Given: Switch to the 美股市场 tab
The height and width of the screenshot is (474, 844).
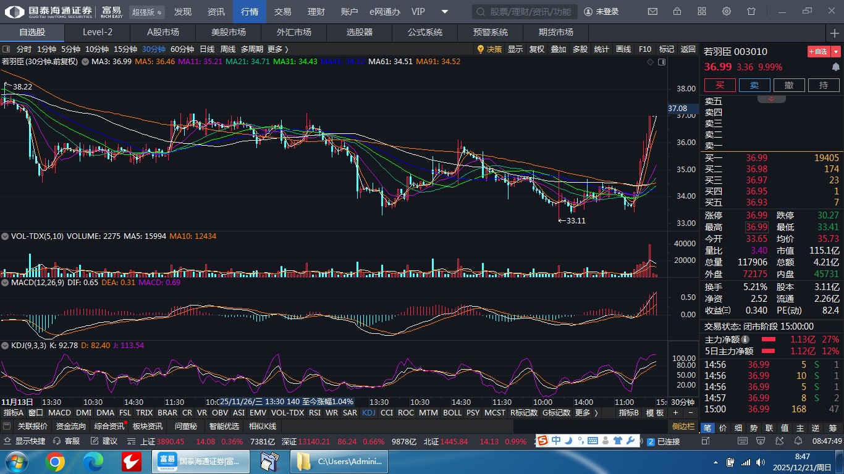Looking at the screenshot, I should [228, 32].
